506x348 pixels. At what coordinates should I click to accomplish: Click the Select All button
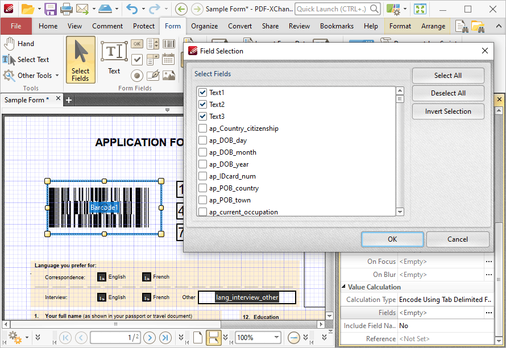[448, 76]
